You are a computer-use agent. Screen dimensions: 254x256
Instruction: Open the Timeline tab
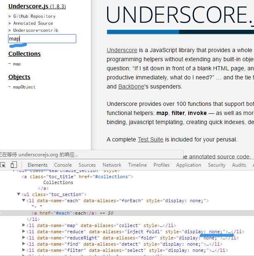coord(137,165)
